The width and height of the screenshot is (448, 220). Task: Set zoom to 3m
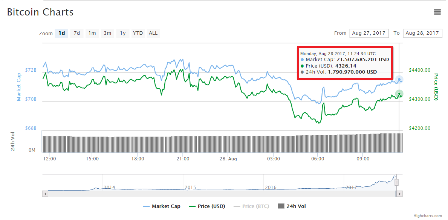tap(107, 33)
